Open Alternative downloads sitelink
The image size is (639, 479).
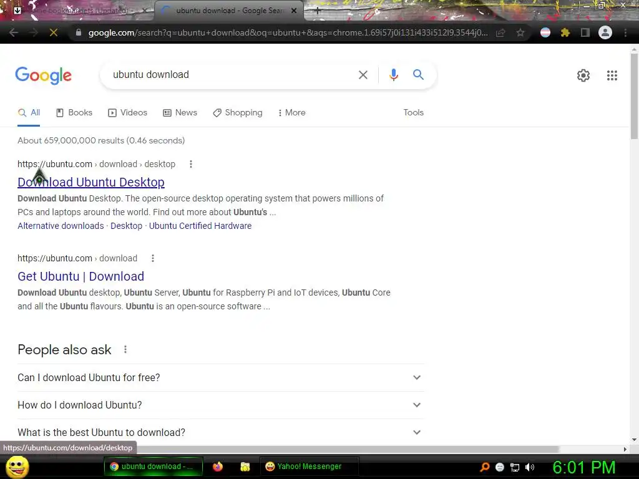(61, 226)
